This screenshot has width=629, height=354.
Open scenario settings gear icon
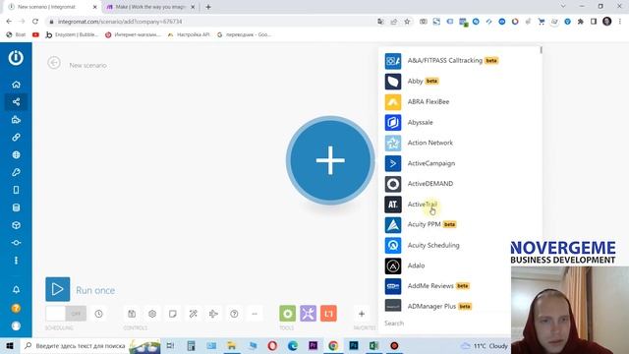pyautogui.click(x=152, y=314)
